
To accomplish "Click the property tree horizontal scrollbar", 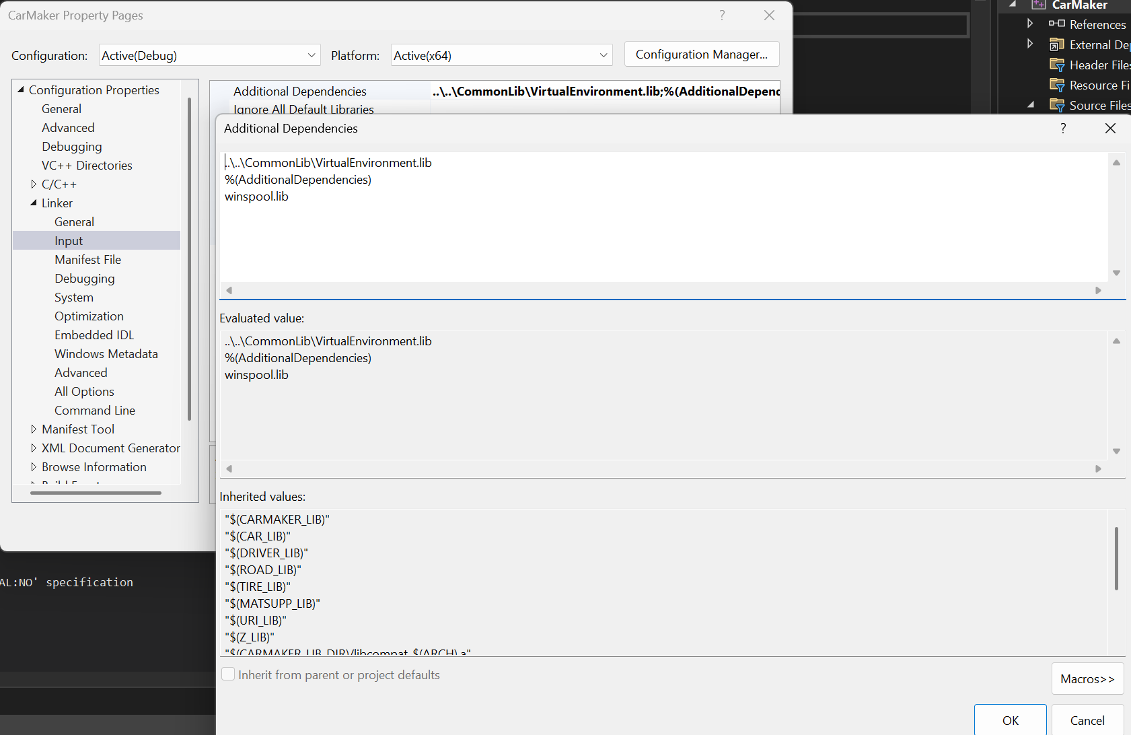I will (96, 493).
